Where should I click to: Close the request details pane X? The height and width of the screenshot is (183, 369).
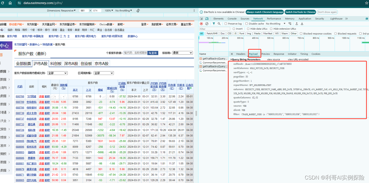click(x=232, y=54)
